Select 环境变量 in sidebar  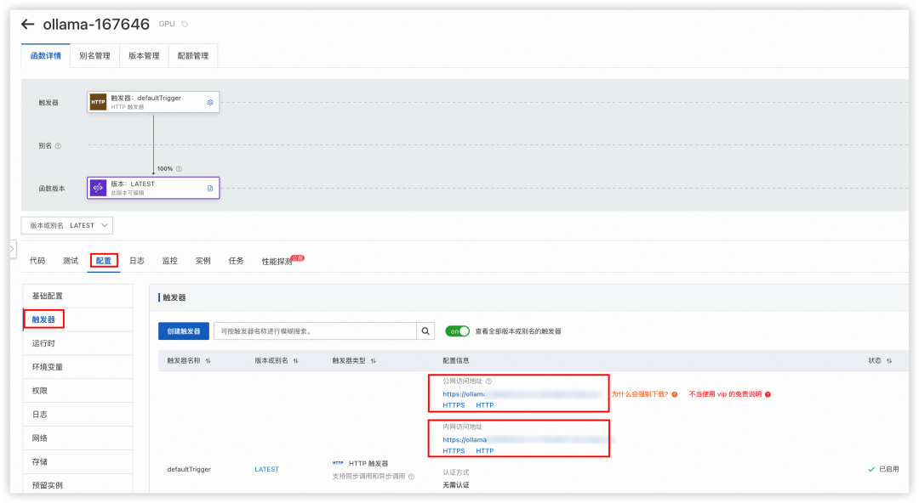point(77,367)
